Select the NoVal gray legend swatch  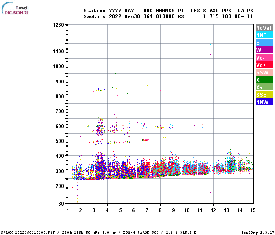pyautogui.click(x=264, y=28)
